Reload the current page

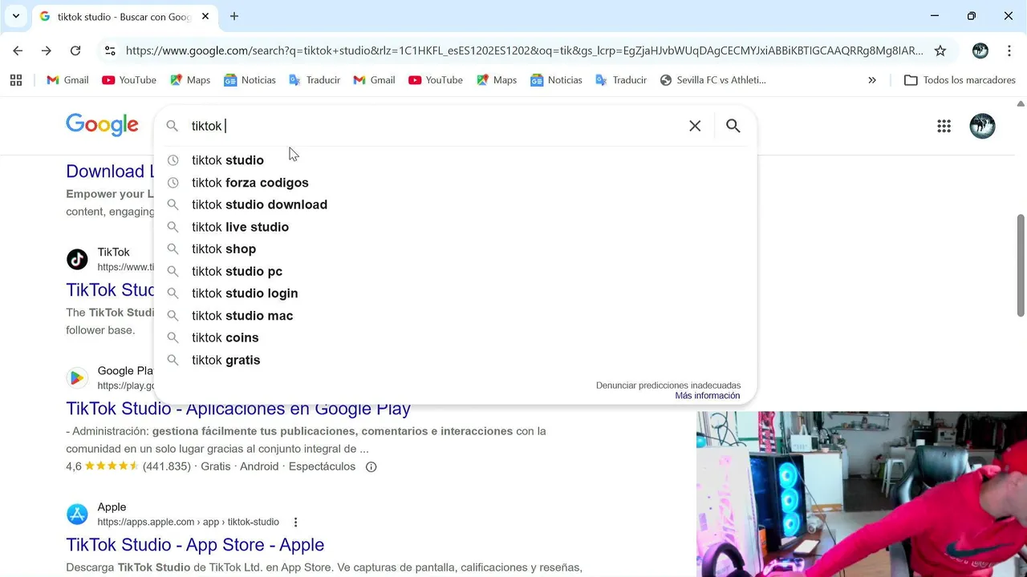point(75,50)
